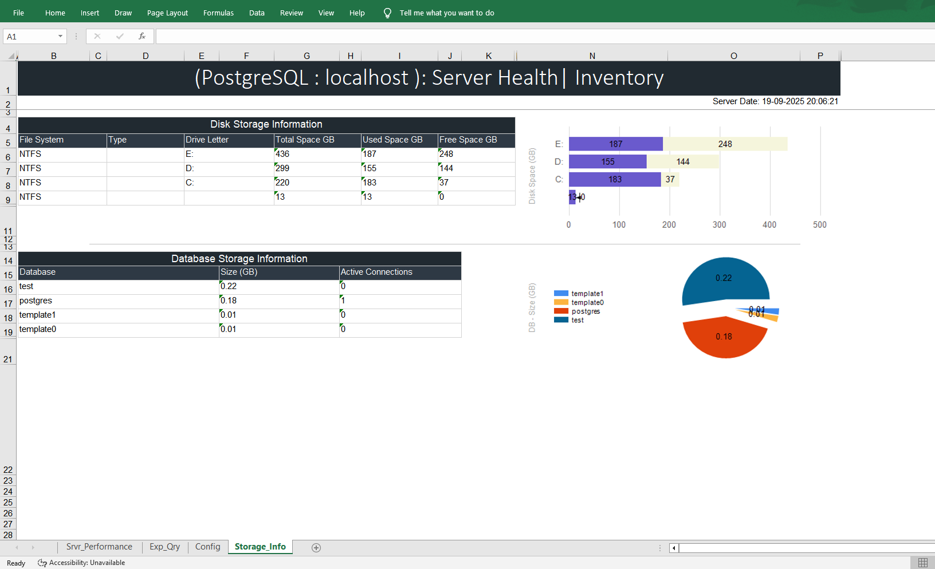Click the Insert Function fx icon
The width and height of the screenshot is (935, 569).
click(x=142, y=36)
